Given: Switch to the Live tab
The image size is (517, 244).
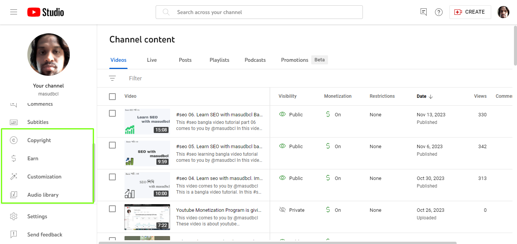Looking at the screenshot, I should tap(152, 60).
